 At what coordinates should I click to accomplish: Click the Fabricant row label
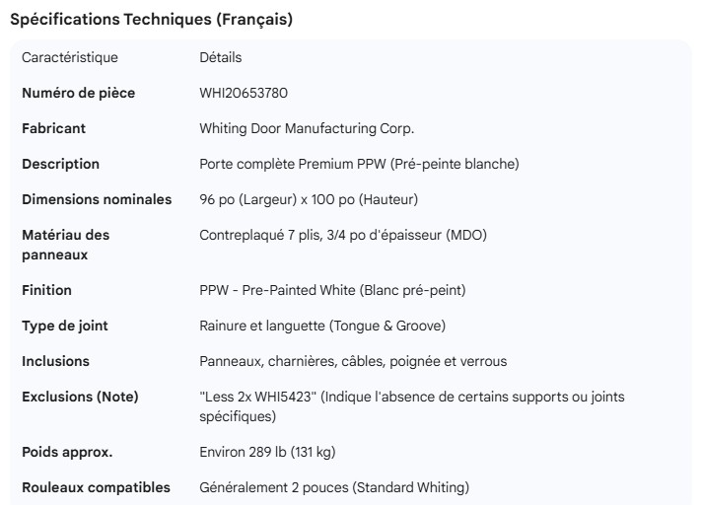[x=54, y=128]
